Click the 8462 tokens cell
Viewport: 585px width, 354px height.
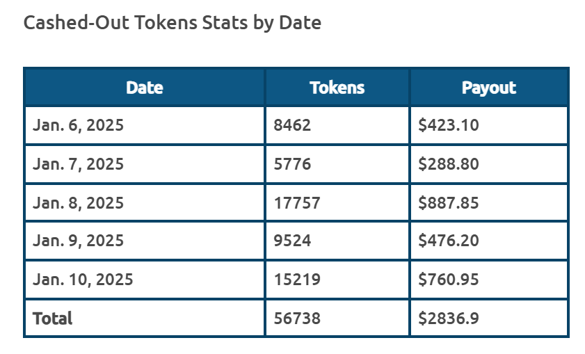click(x=337, y=125)
